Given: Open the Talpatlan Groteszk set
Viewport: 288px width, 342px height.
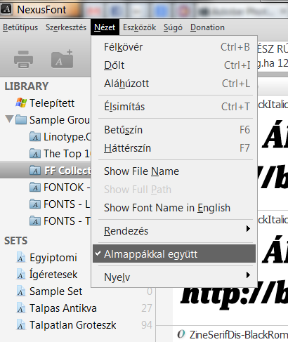Looking at the screenshot, I should point(72,325).
